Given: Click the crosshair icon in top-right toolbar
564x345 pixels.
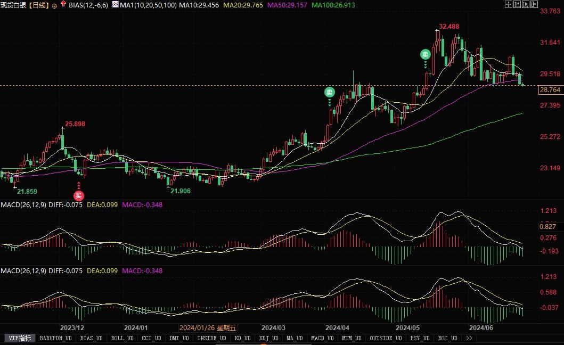Looking at the screenshot, I should [x=508, y=4].
